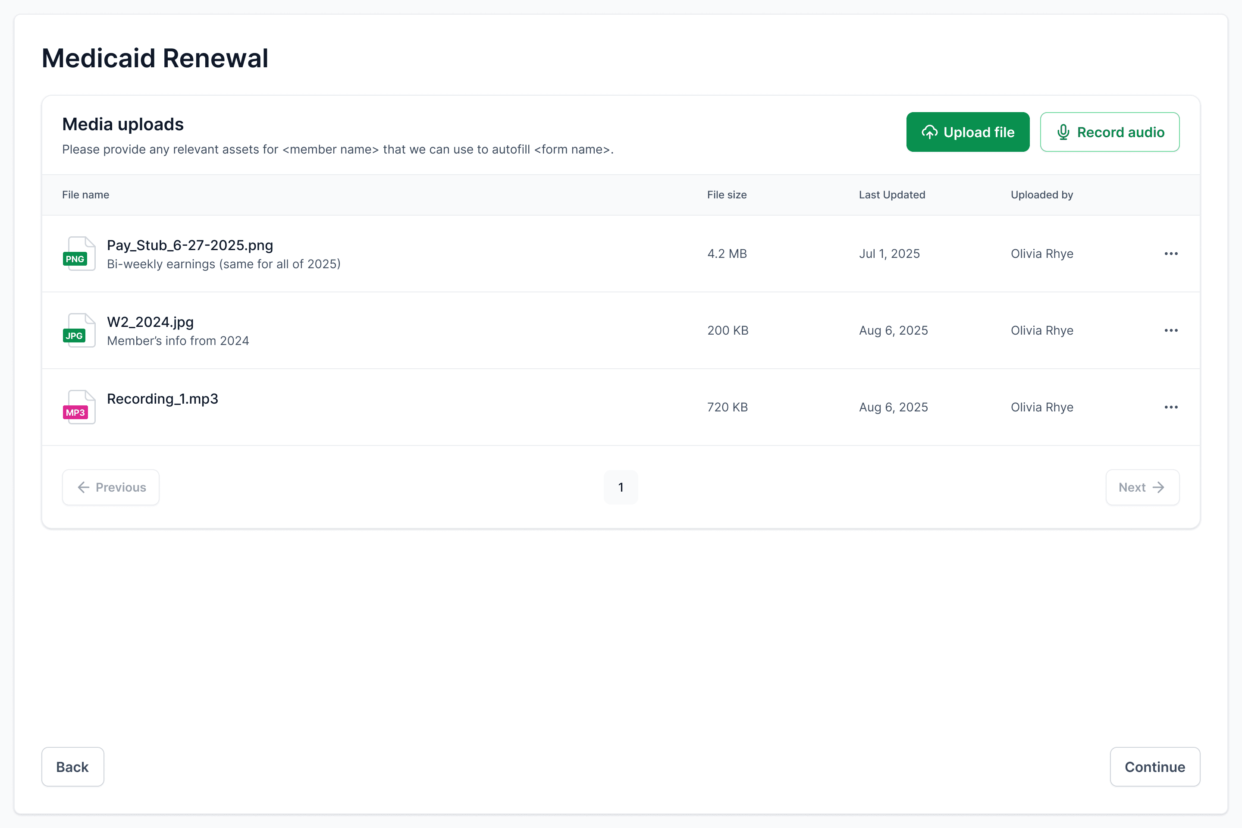Go to the Next page
The height and width of the screenshot is (828, 1242).
tap(1142, 487)
